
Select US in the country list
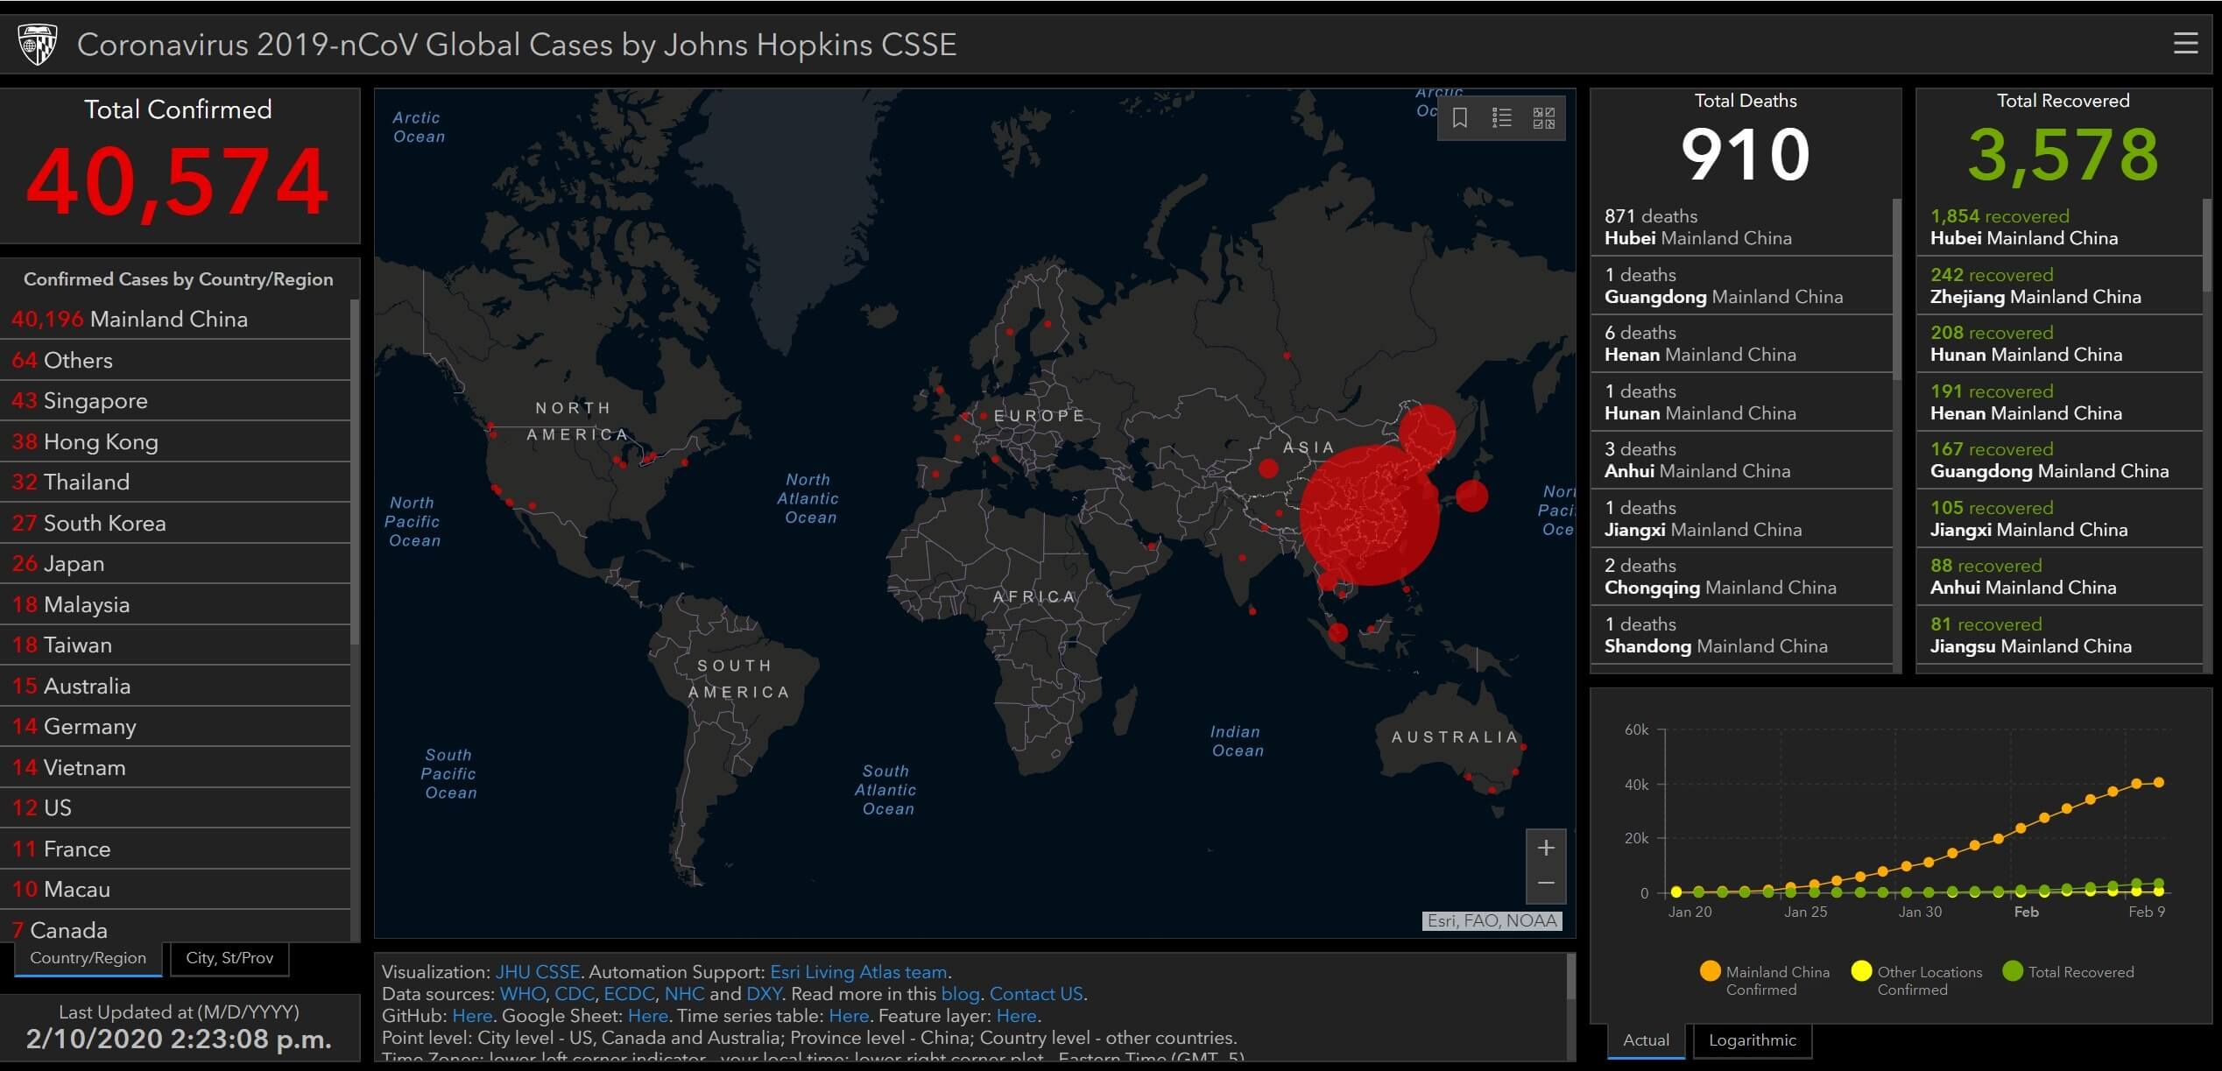tap(175, 808)
